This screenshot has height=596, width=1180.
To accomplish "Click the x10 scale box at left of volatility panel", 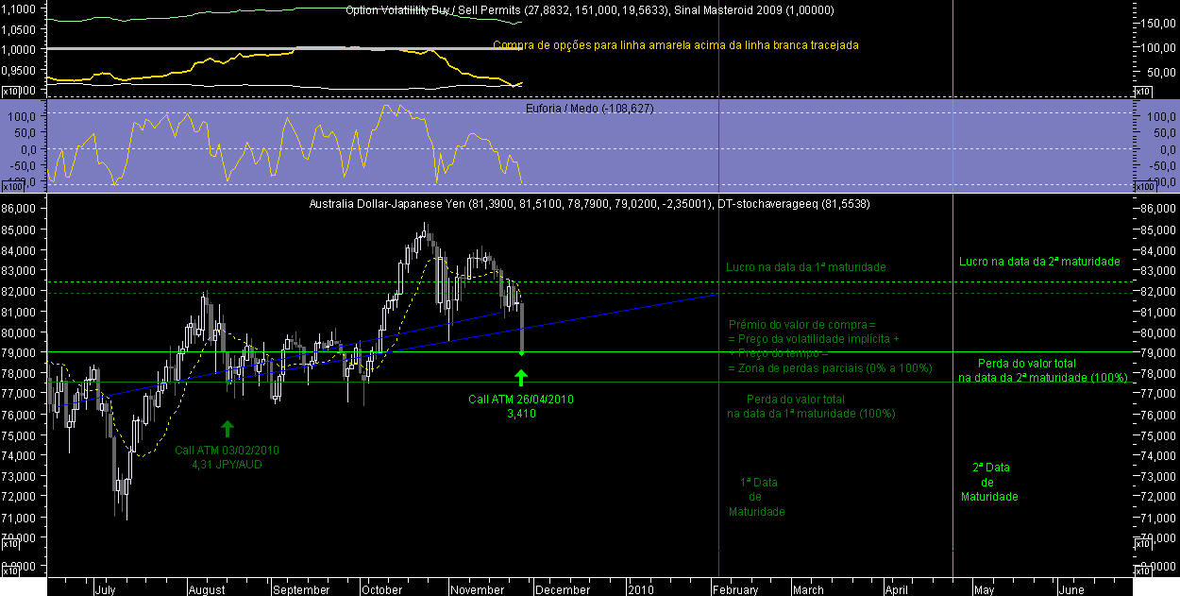I will (10, 91).
